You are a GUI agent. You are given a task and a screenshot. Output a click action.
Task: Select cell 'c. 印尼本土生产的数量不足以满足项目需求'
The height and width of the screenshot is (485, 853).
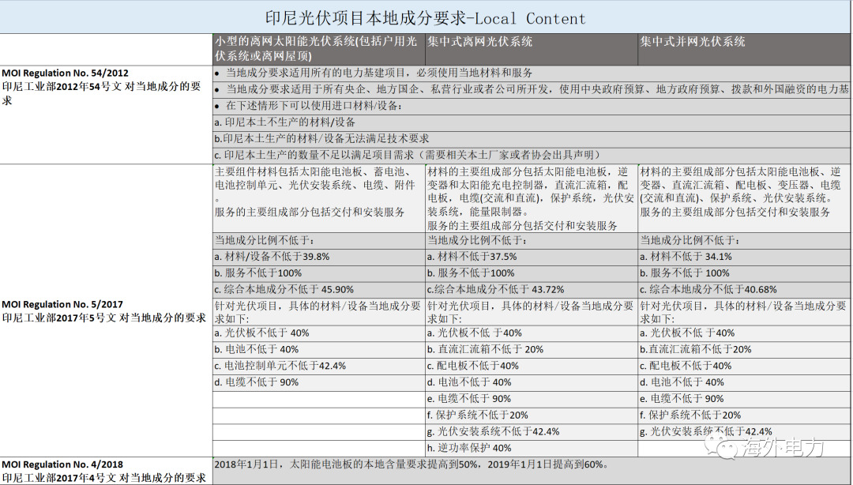[531, 155]
